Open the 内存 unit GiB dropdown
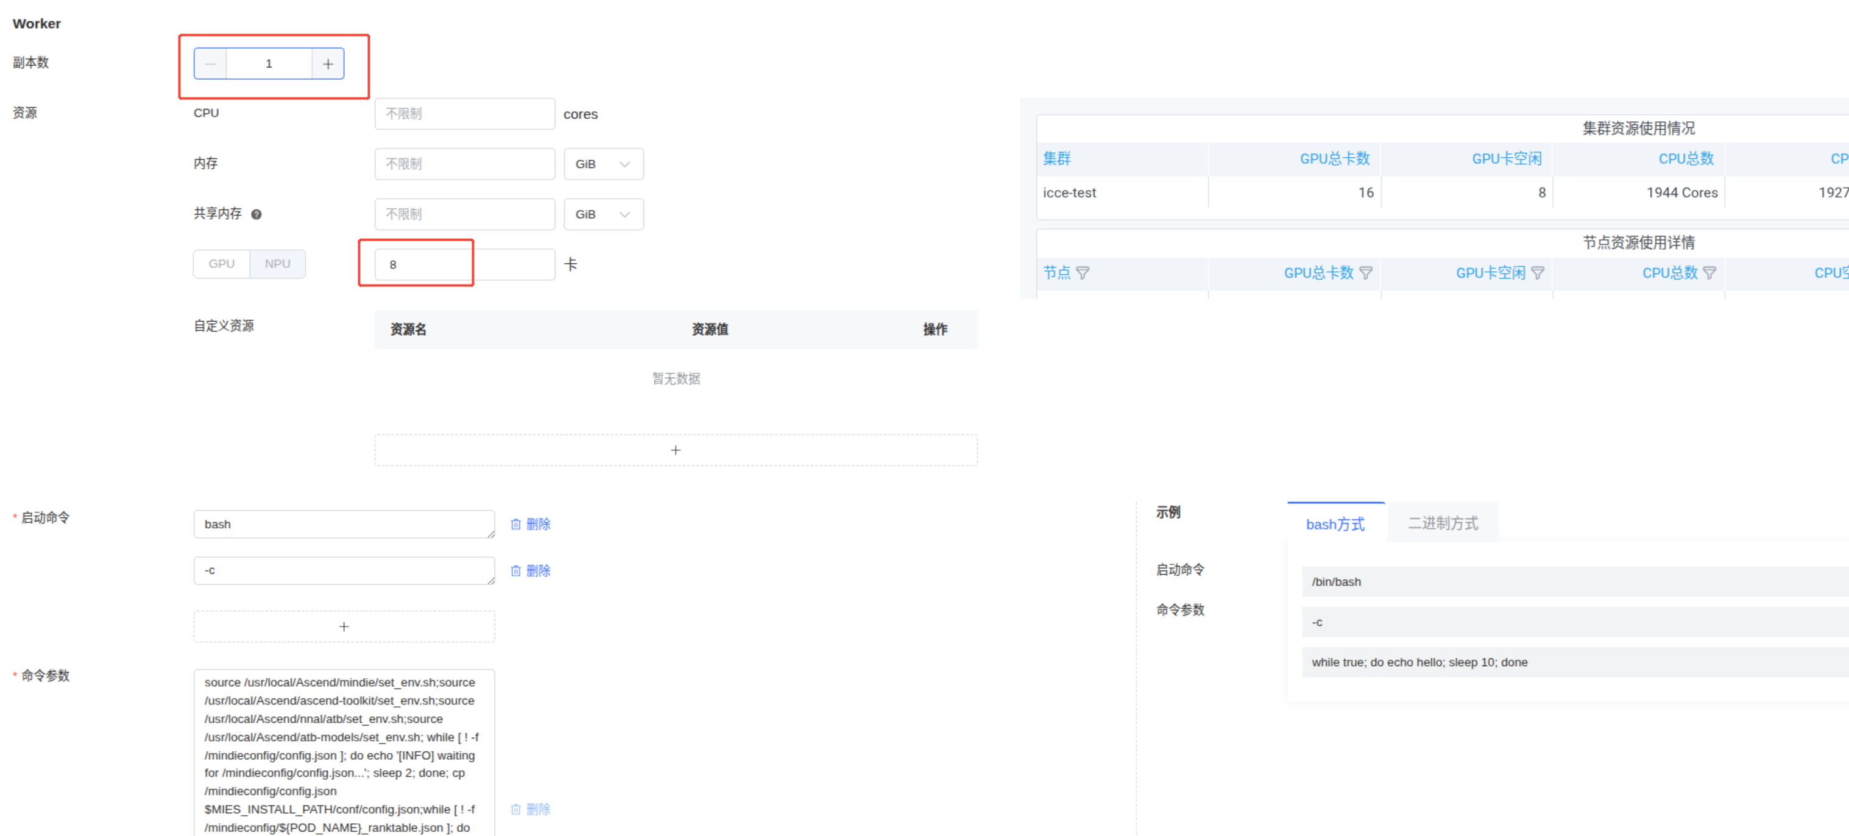Screen dimensions: 1849x836 coord(603,164)
